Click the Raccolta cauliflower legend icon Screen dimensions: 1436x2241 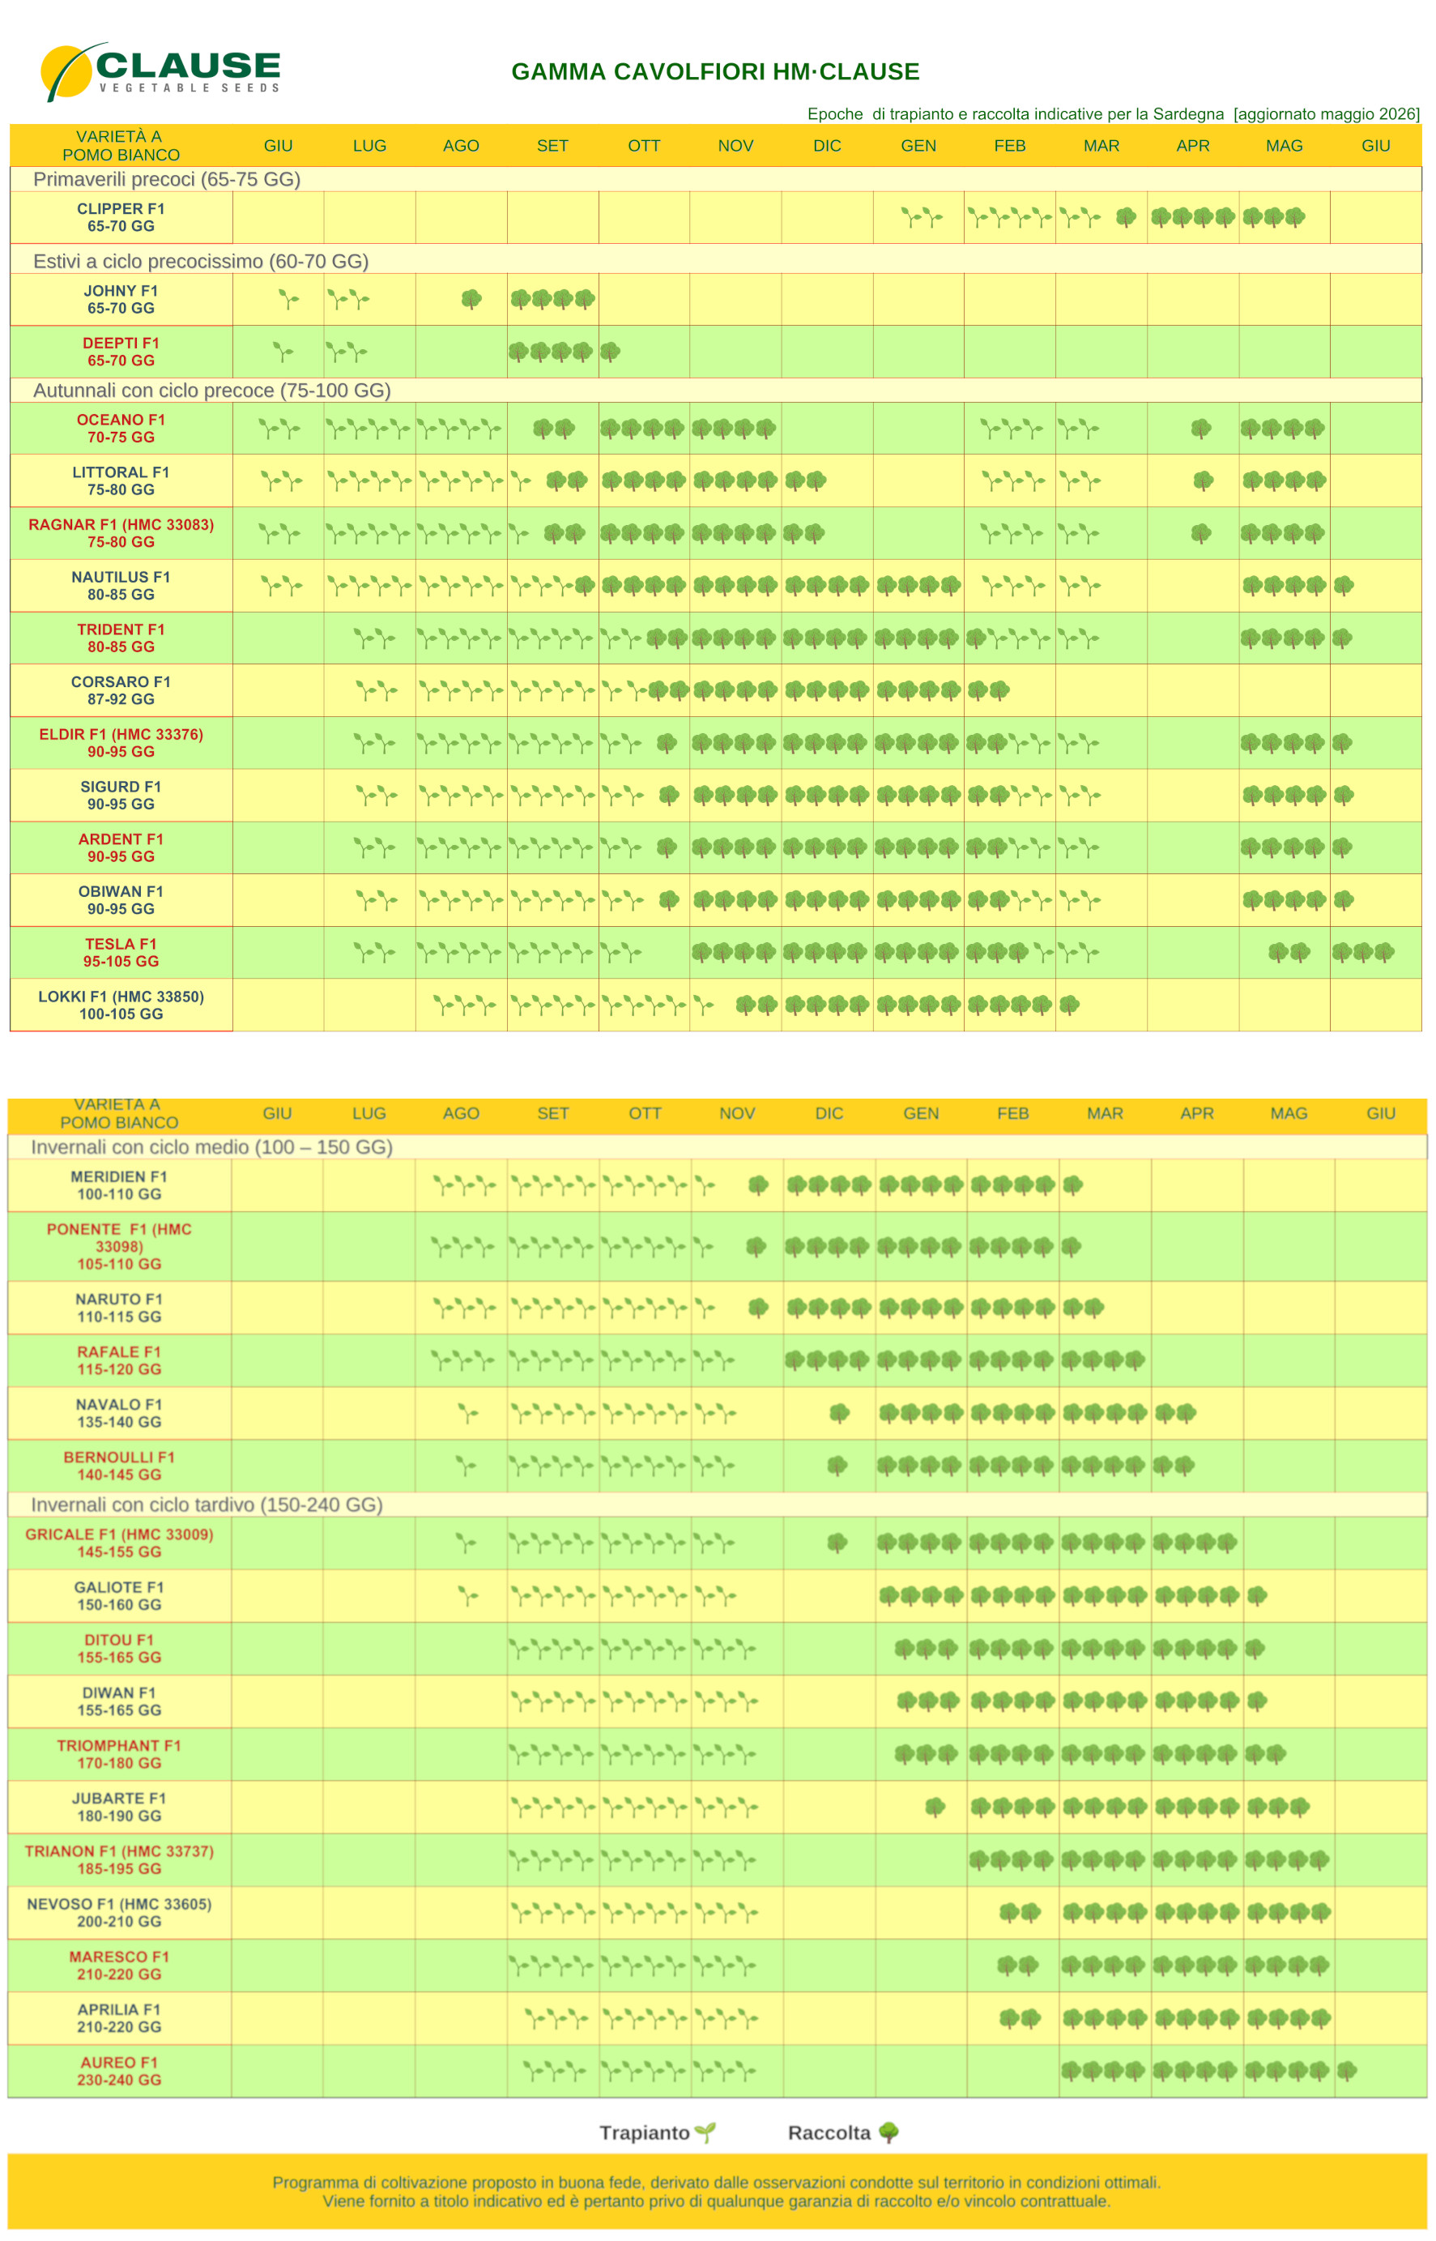click(x=888, y=2132)
